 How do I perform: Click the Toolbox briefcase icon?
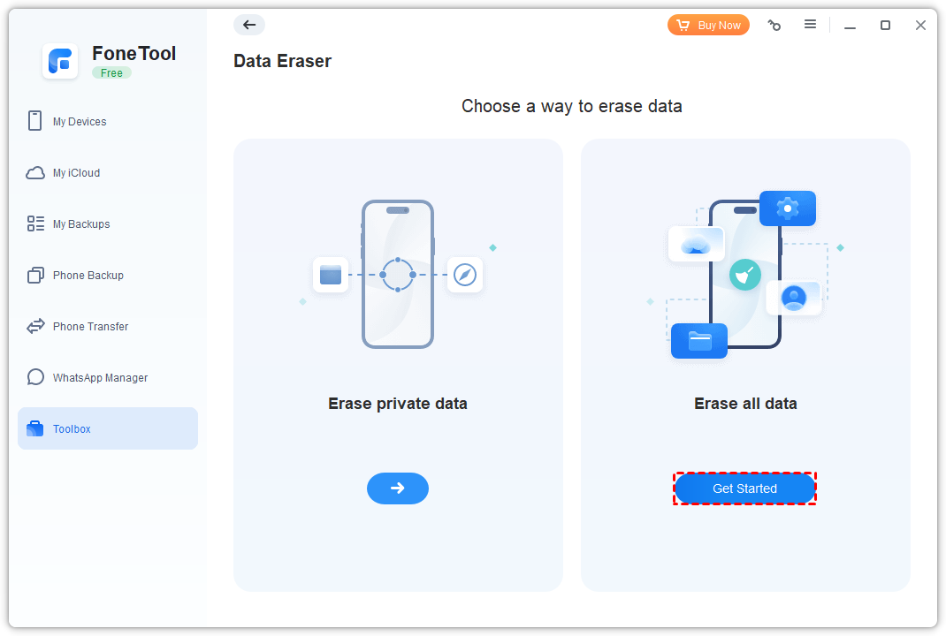(35, 429)
